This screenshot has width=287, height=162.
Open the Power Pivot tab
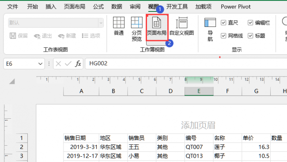click(236, 7)
